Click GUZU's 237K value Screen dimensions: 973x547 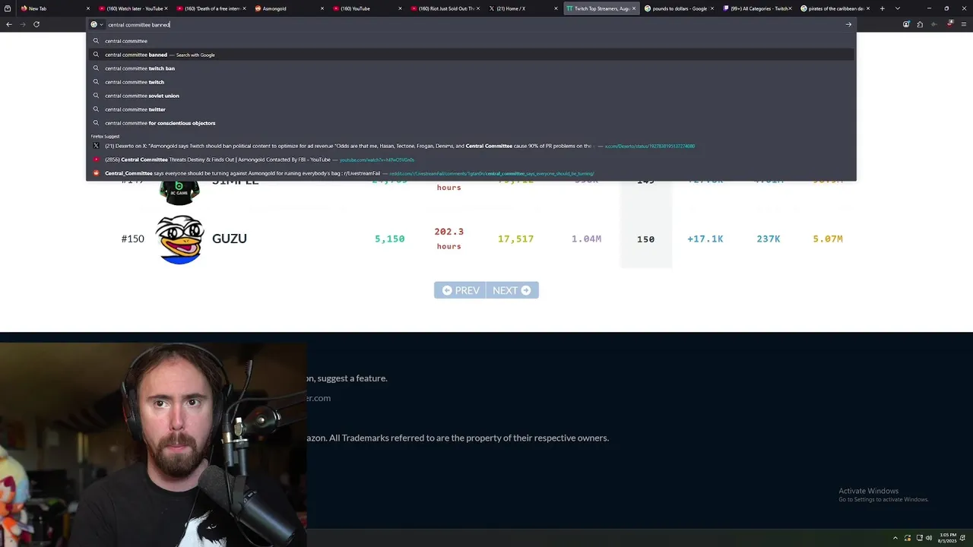pyautogui.click(x=768, y=239)
